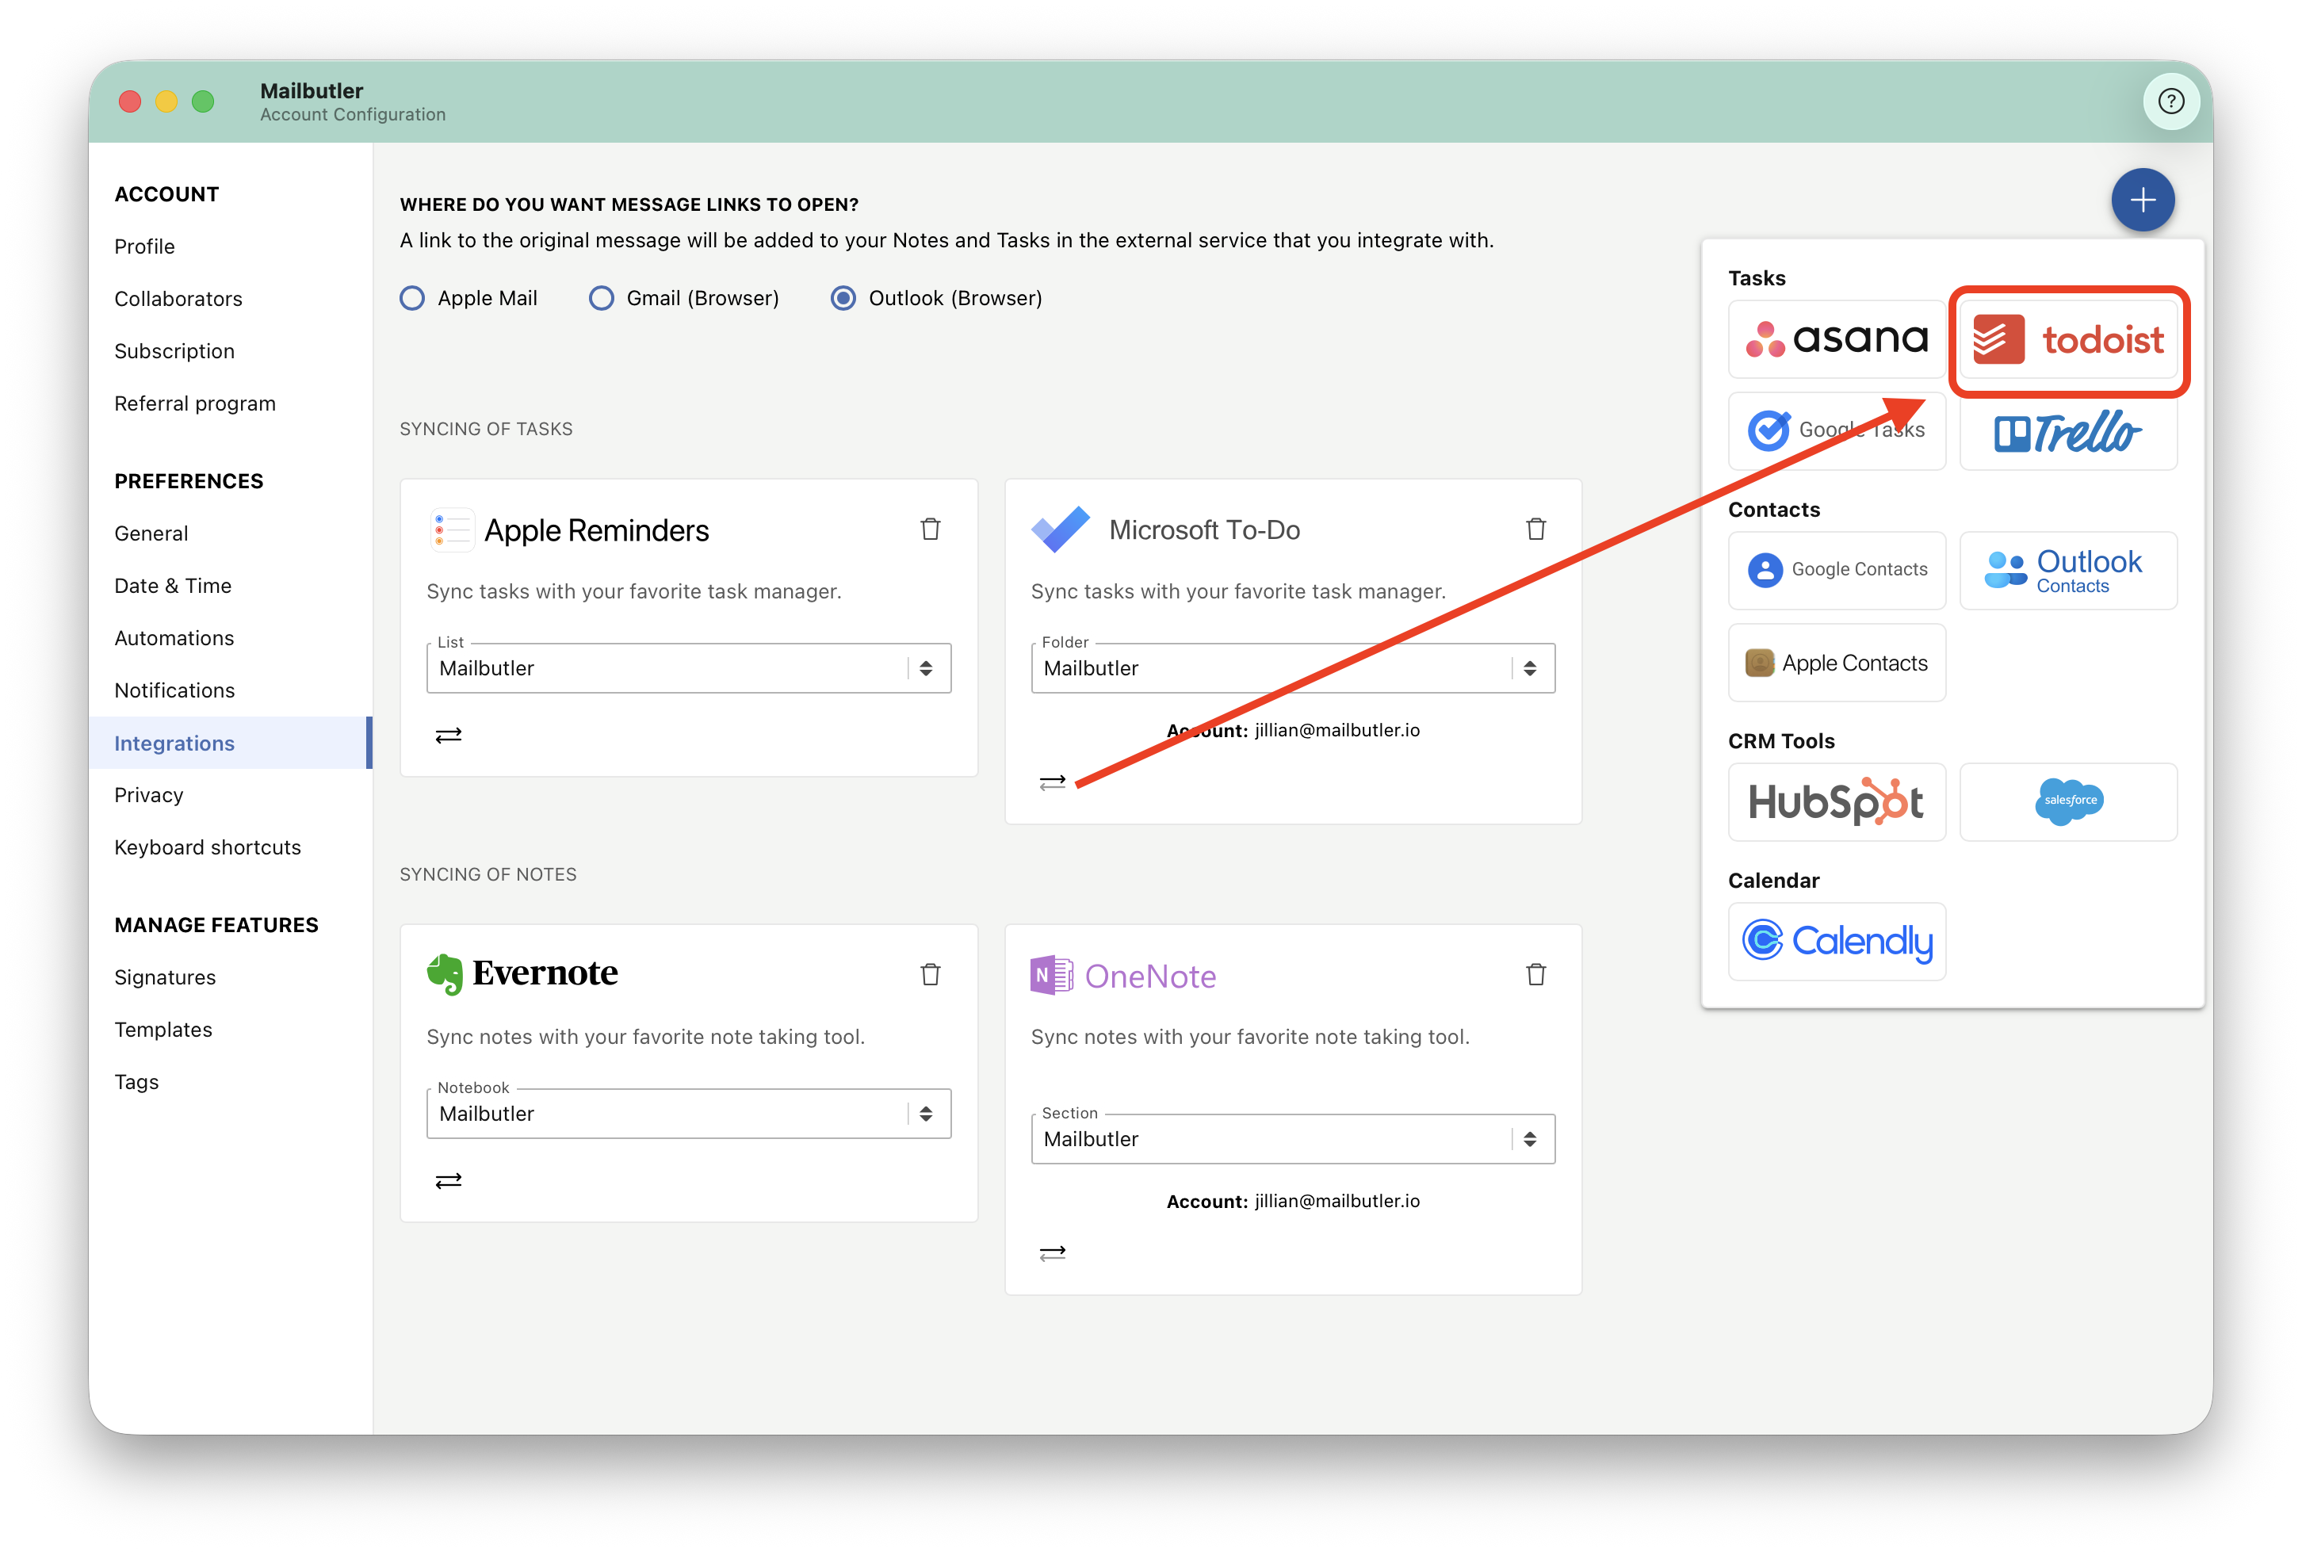Add the Google Contacts integration
Screen dimensions: 2302x1552
pos(1837,570)
